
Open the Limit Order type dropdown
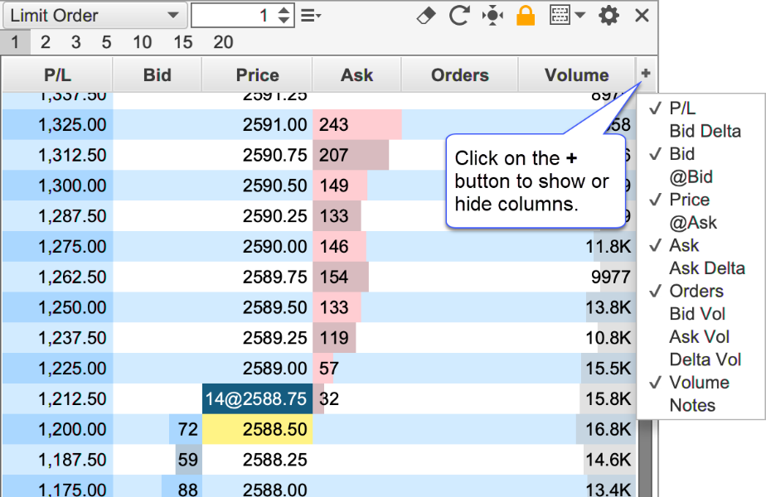[x=94, y=16]
